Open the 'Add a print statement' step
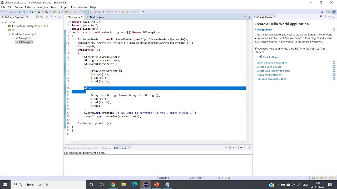The width and height of the screenshot is (337, 189). pyautogui.click(x=269, y=75)
